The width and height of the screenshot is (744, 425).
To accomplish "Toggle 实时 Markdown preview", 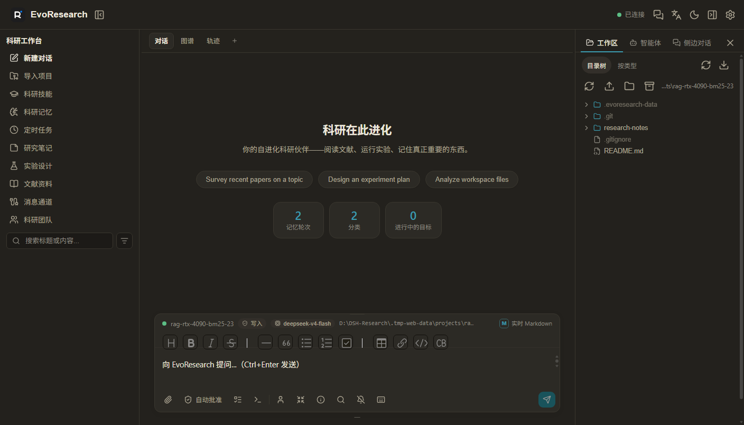I will (526, 324).
